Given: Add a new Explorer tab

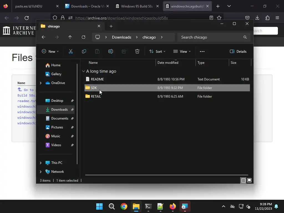Looking at the screenshot, I should pyautogui.click(x=111, y=26).
